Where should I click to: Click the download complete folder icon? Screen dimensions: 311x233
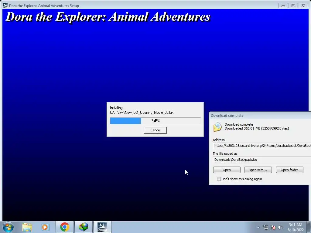pyautogui.click(x=217, y=127)
